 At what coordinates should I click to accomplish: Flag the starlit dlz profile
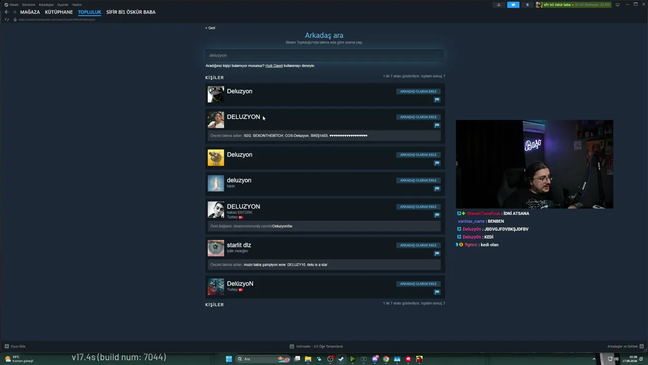coord(437,253)
